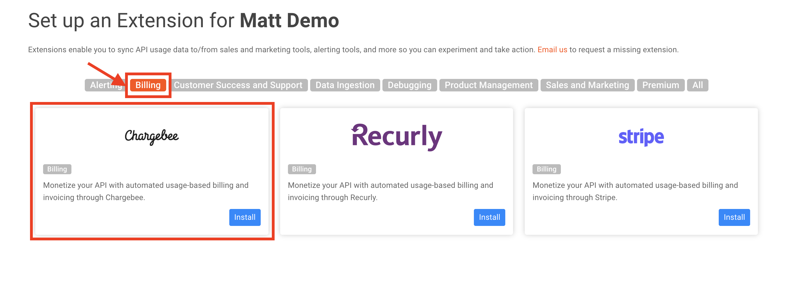
Task: Select the highlighted Billing category filter
Action: [148, 85]
